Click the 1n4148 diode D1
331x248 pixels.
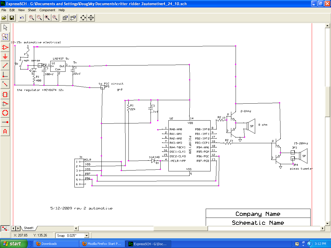pos(153,161)
